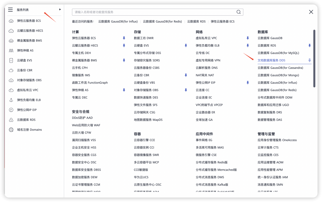Open 全球加速 GA service
The image size is (322, 202).
tap(204, 120)
